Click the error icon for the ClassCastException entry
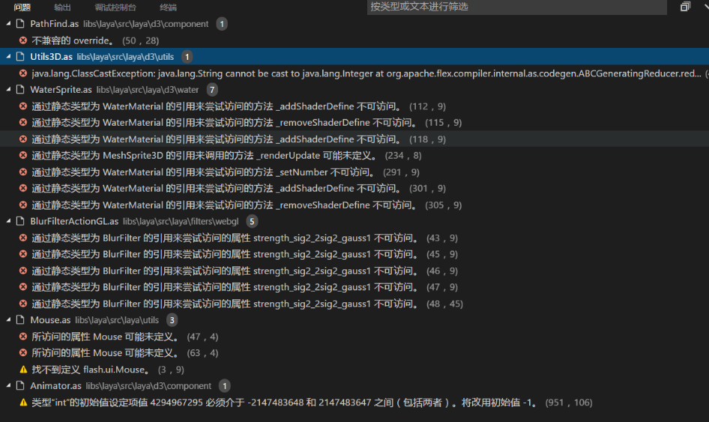Image resolution: width=709 pixels, height=422 pixels. (x=22, y=73)
